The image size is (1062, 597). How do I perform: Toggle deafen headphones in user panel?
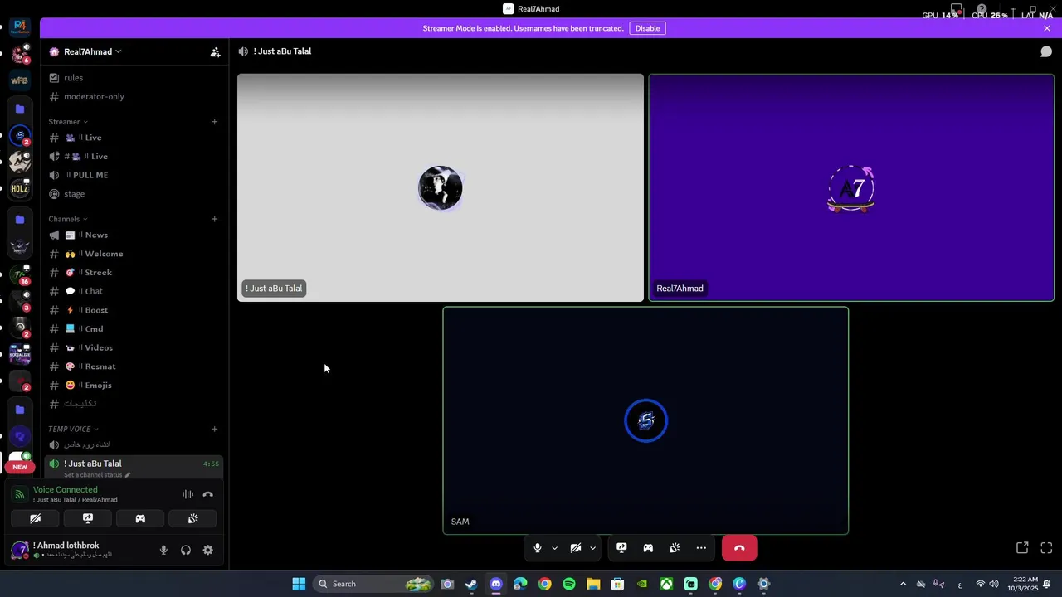coord(186,550)
